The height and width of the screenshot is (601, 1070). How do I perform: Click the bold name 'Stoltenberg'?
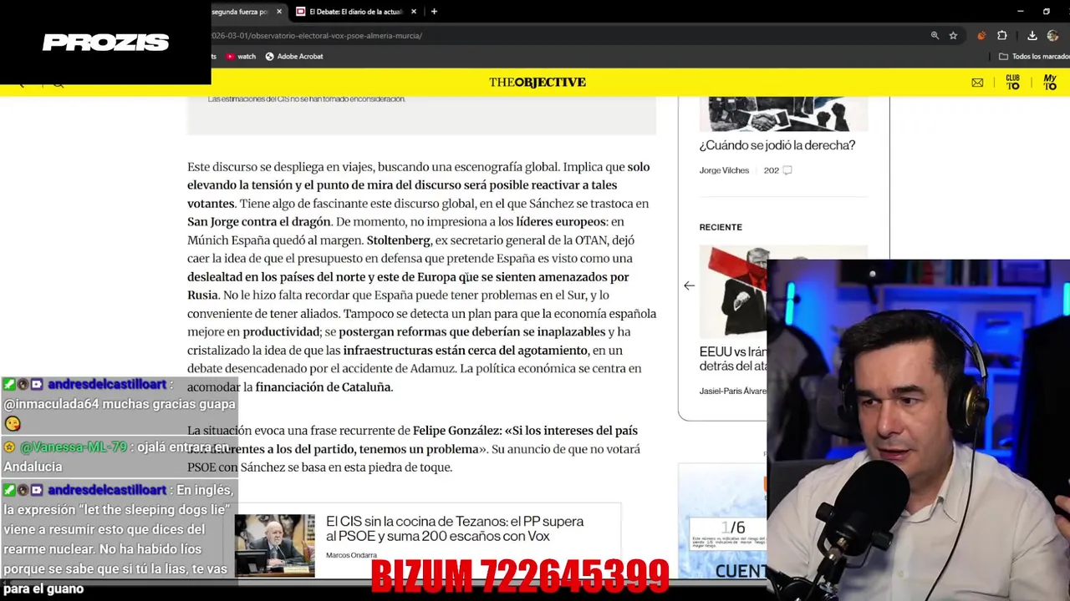click(x=398, y=240)
